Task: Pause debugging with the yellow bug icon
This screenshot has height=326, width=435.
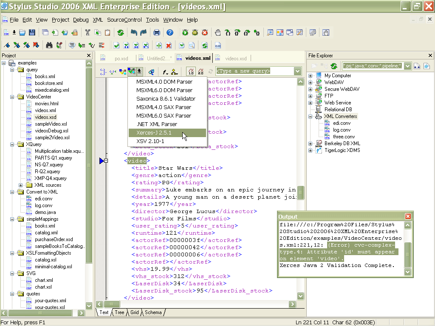Action: 195,32
